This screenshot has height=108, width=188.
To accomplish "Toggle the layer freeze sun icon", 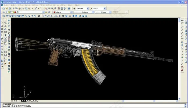I will pos(8,12).
